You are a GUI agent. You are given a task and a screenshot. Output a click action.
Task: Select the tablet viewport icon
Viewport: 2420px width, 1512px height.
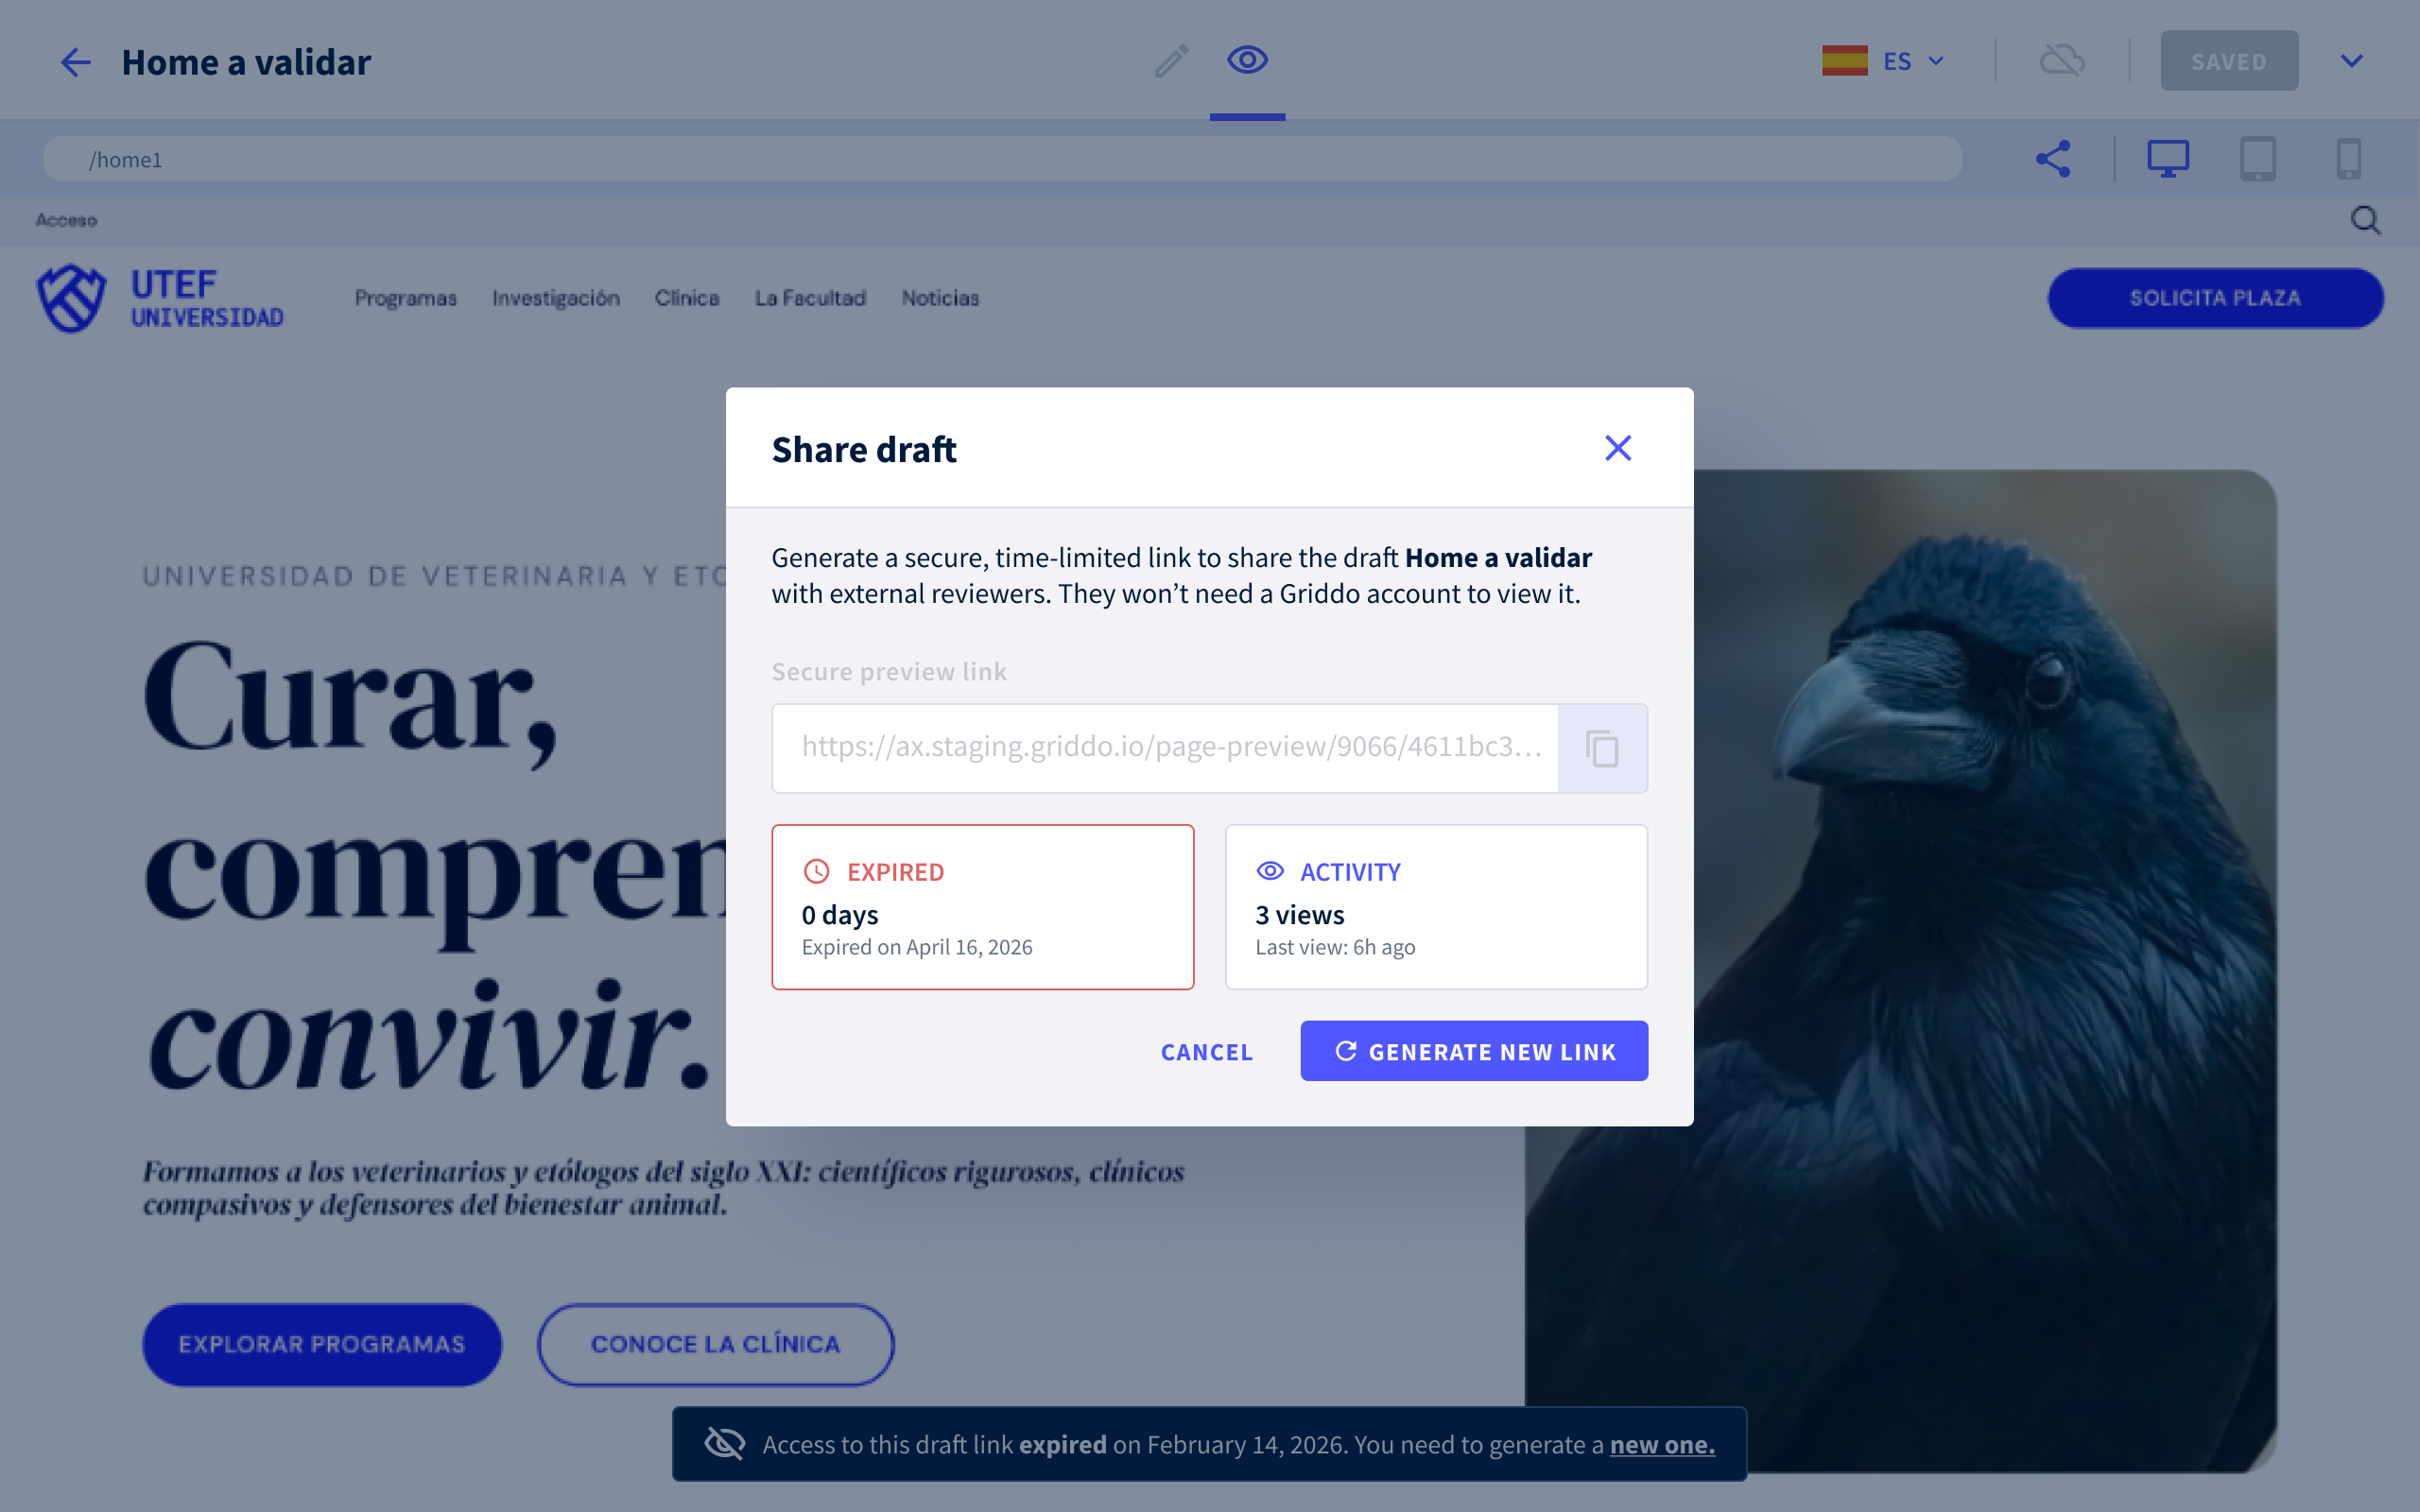point(2258,159)
